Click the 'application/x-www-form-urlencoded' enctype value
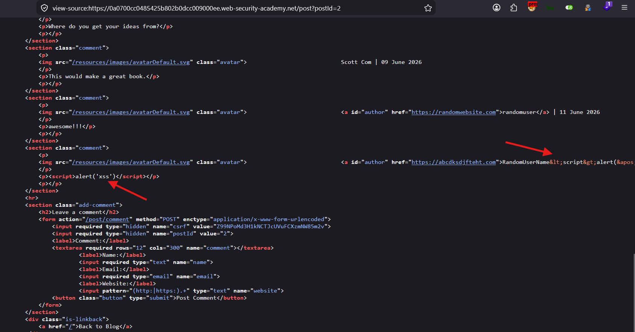Image resolution: width=635 pixels, height=332 pixels. coord(269,219)
